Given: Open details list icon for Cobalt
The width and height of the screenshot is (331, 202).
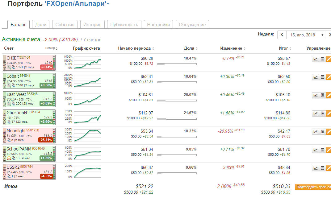Looking at the screenshot, I should point(322,77).
